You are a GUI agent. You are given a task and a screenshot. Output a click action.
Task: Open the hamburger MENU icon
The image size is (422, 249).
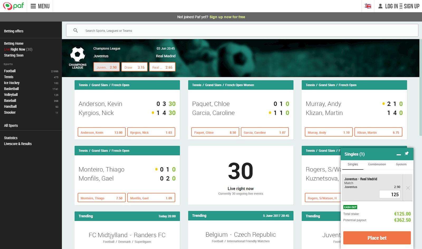click(33, 6)
